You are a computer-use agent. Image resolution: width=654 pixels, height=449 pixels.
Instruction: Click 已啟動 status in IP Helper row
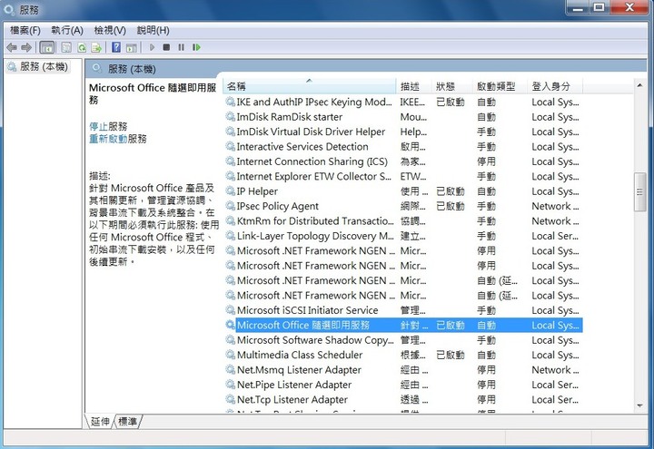(x=450, y=191)
